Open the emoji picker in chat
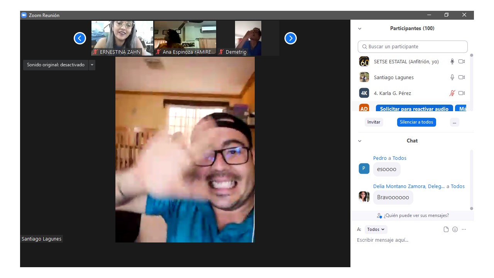The height and width of the screenshot is (278, 494). pyautogui.click(x=455, y=229)
